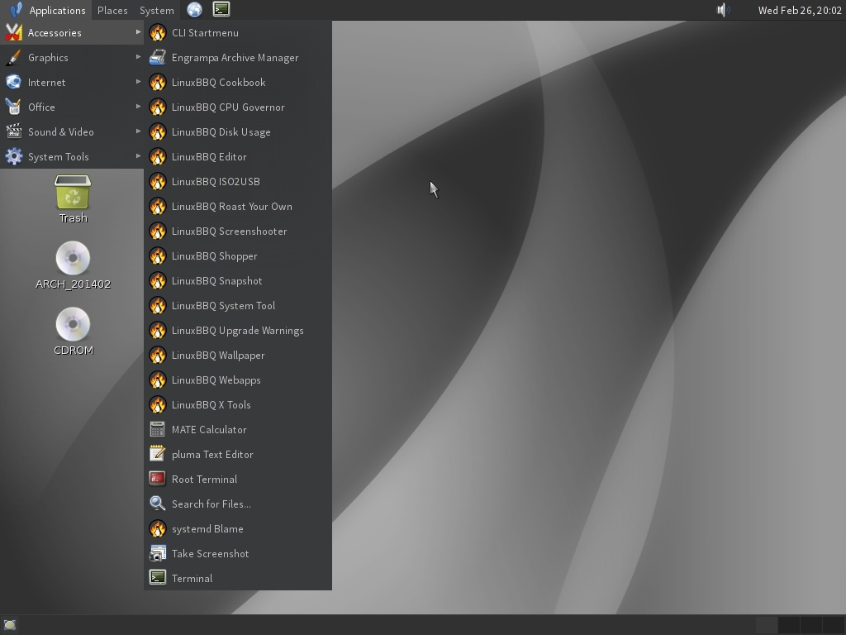Click the Terminal icon in Accessories list

158,578
